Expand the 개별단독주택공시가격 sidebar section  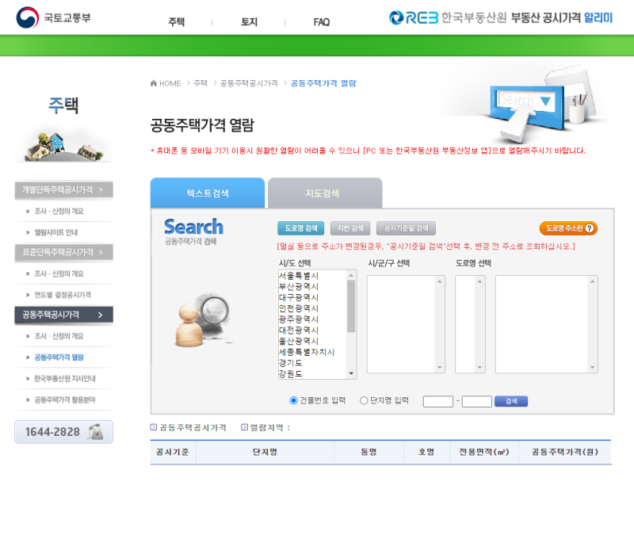[x=64, y=190]
